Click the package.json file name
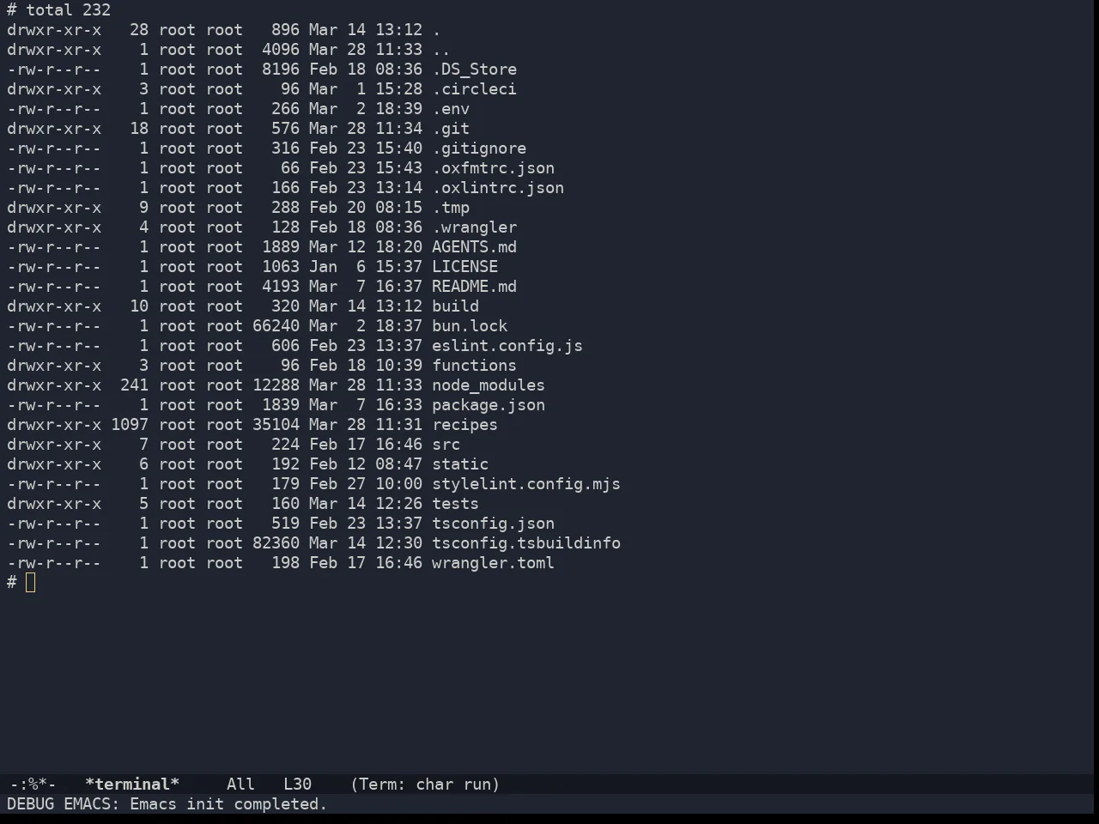This screenshot has width=1099, height=824. 489,405
